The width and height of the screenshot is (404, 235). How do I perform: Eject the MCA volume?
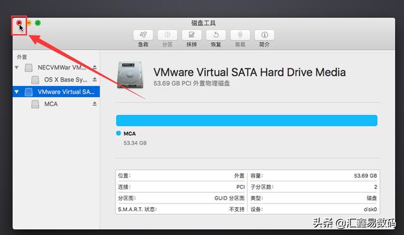(95, 104)
